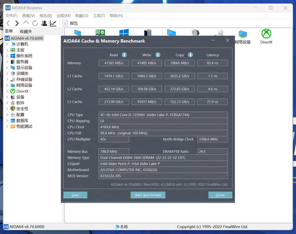Viewport: 296px width, 234px height.
Task: Click the back navigation arrow
Action: click(8, 23)
